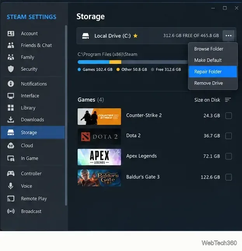The height and width of the screenshot is (251, 242).
Task: Select Remove Drive in the menu
Action: [x=213, y=83]
